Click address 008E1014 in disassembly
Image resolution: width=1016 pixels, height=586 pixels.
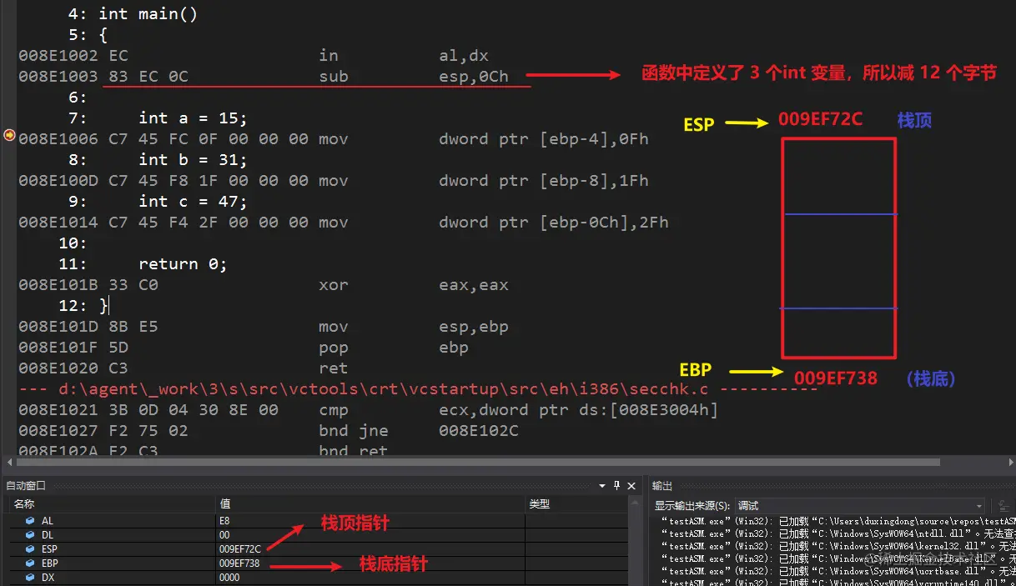(58, 223)
